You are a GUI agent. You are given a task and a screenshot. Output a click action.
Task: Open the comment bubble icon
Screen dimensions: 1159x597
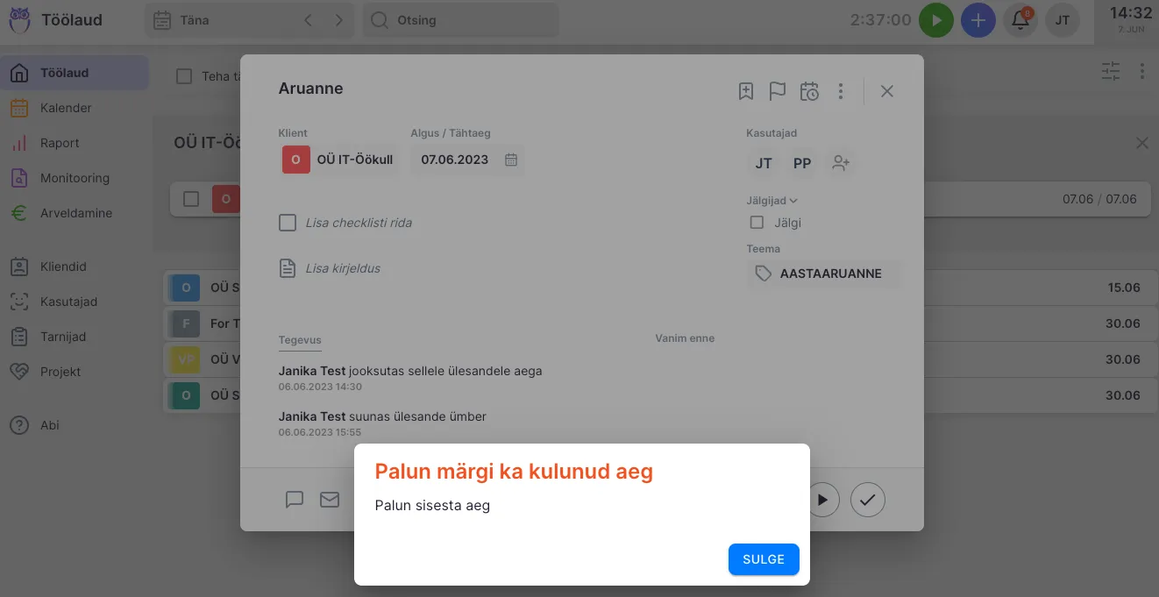click(295, 500)
